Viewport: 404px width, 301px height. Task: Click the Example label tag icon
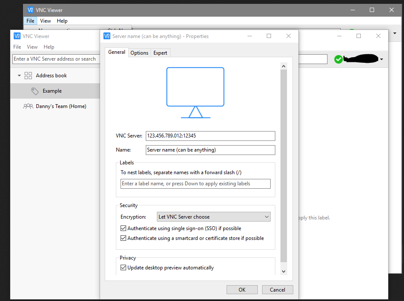(x=35, y=91)
